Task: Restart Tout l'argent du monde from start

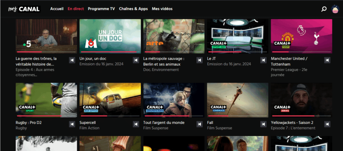Action: coord(200,124)
